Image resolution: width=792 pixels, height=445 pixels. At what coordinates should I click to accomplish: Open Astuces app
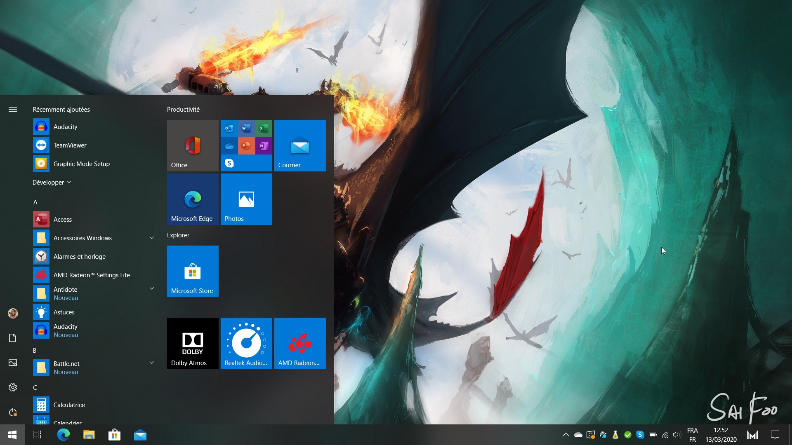point(94,312)
